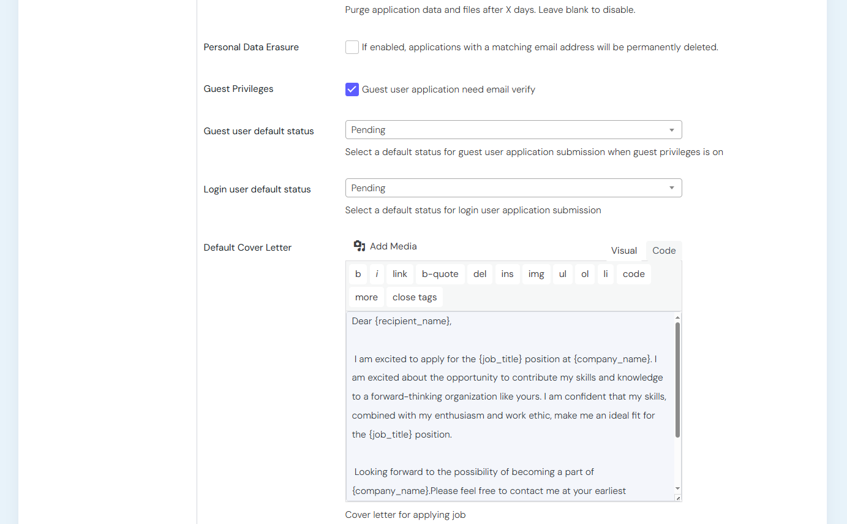Click the code quicktag button
Screen dimensions: 847x524
633,274
